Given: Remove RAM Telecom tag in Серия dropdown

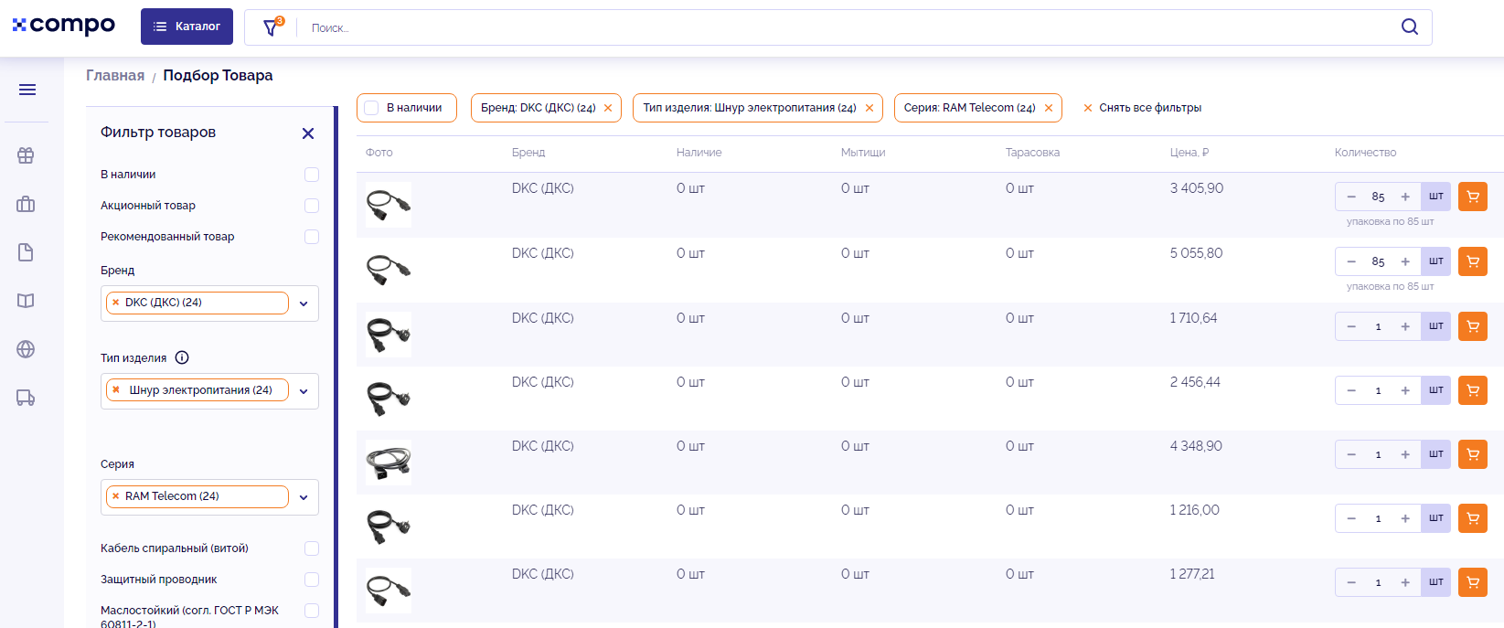Looking at the screenshot, I should [x=115, y=496].
